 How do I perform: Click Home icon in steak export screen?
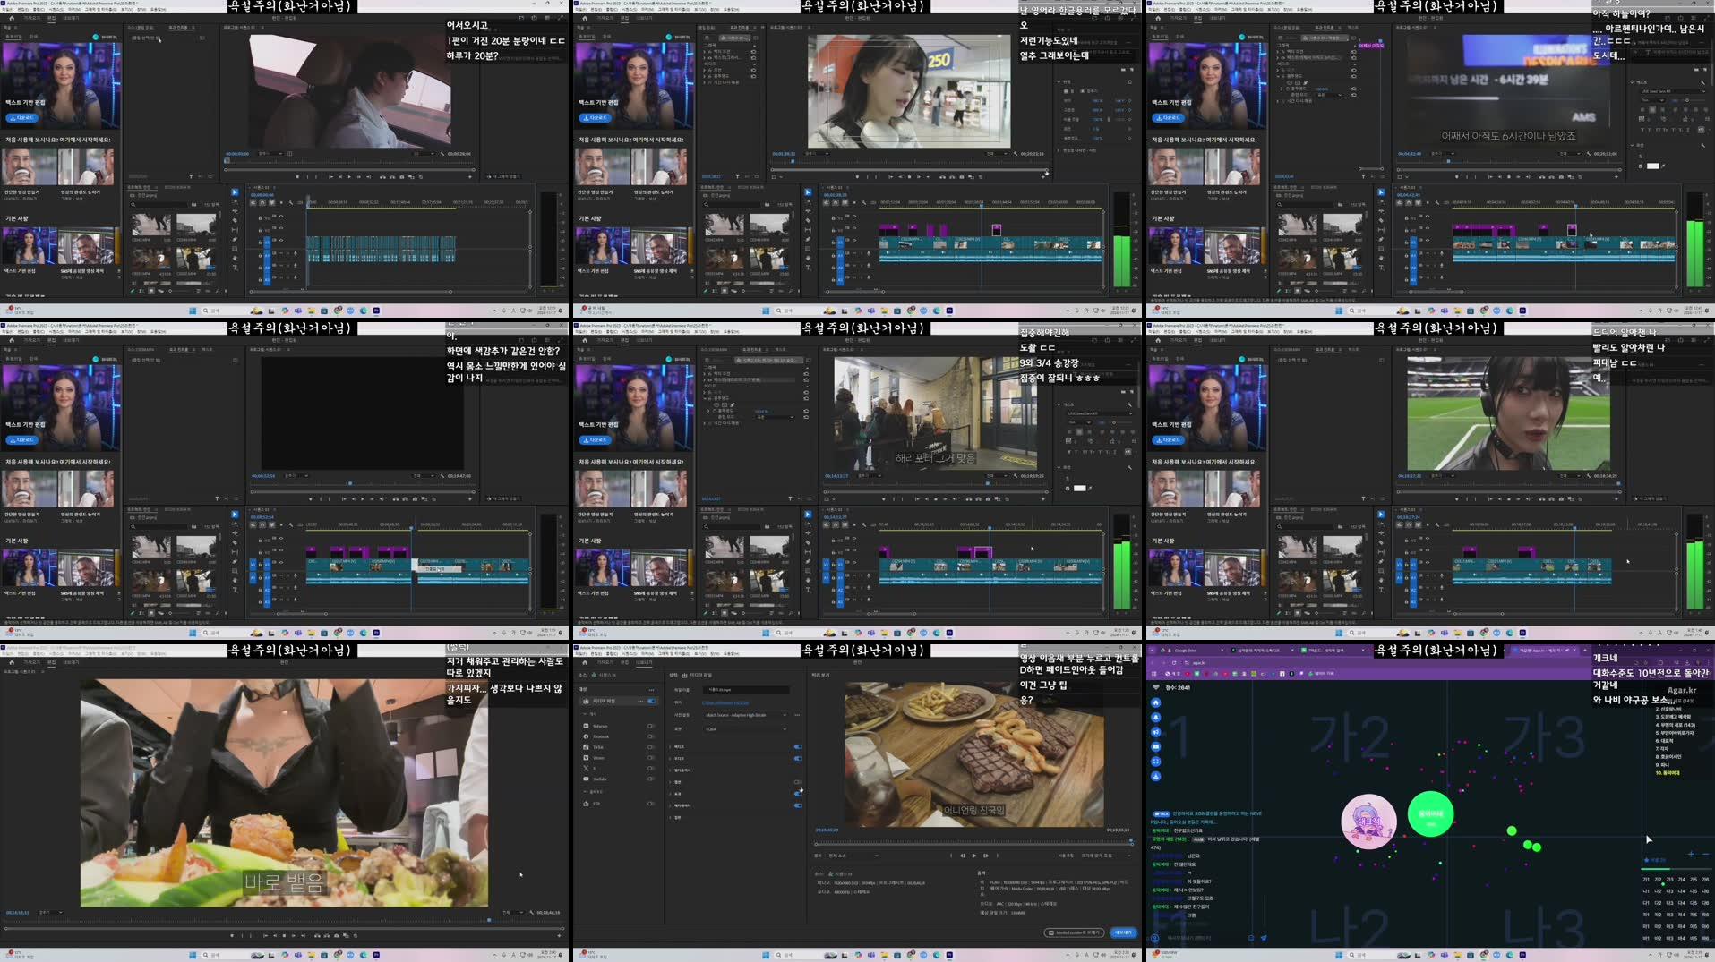click(585, 662)
